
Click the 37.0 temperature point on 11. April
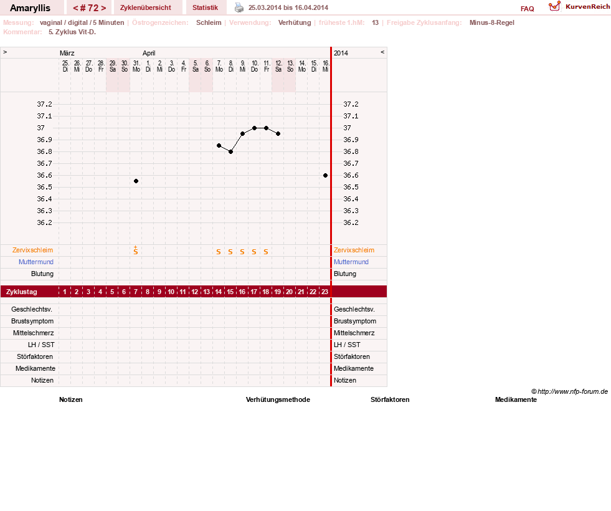point(266,128)
